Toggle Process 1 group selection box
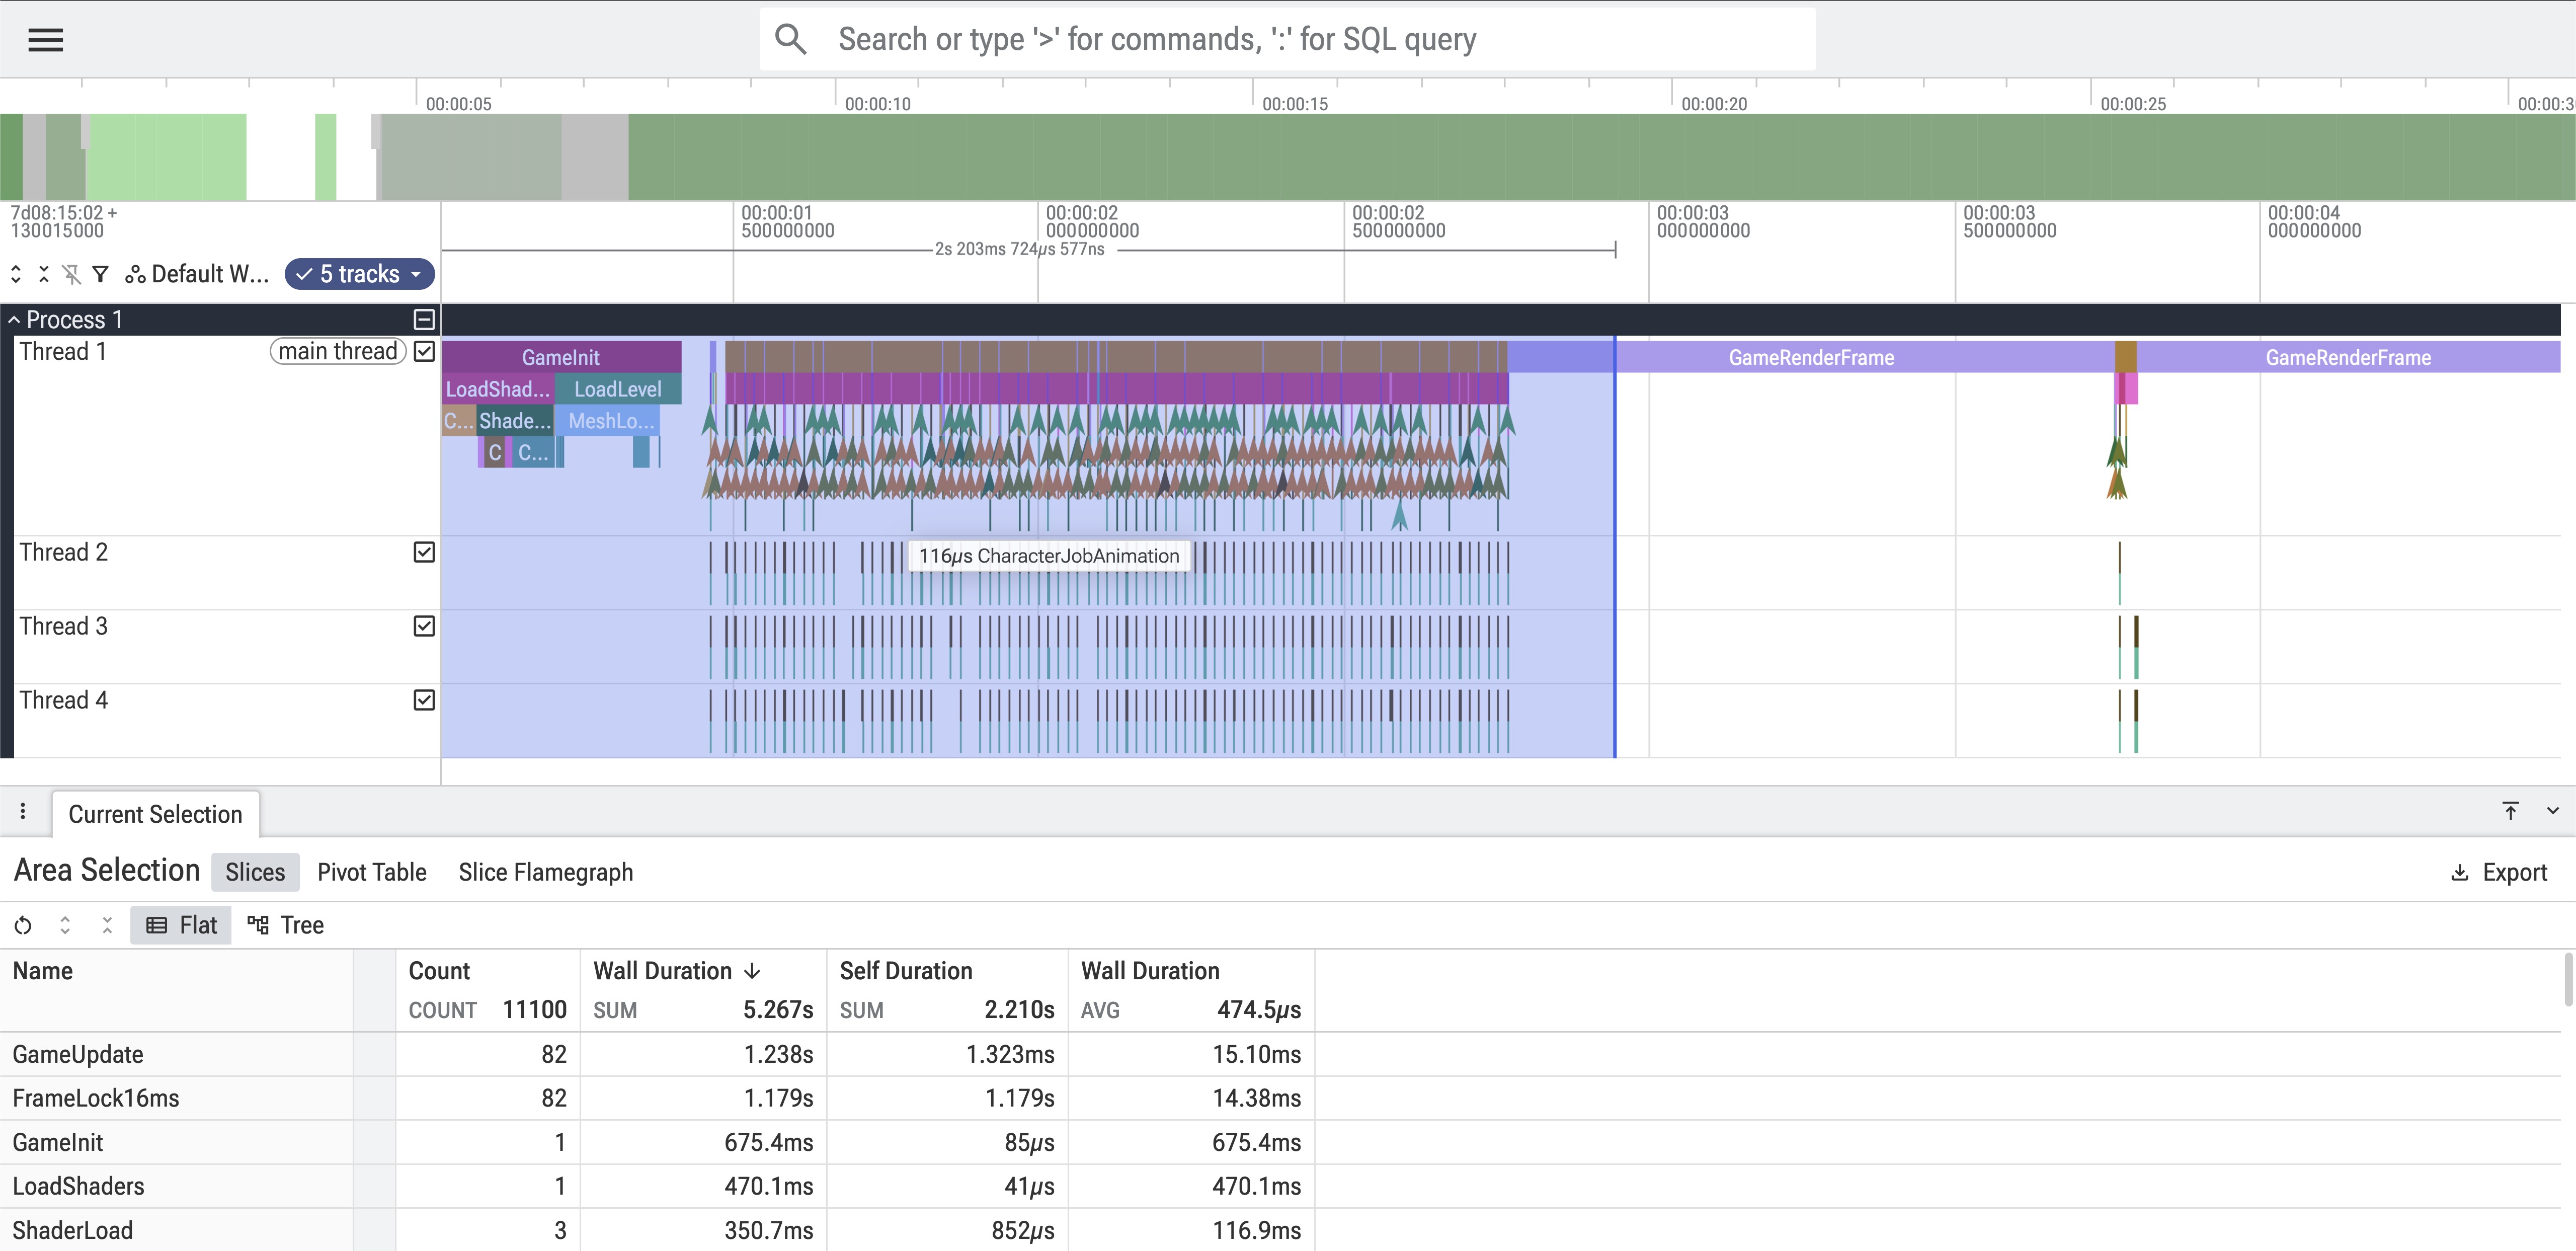The height and width of the screenshot is (1251, 2576). 424,320
